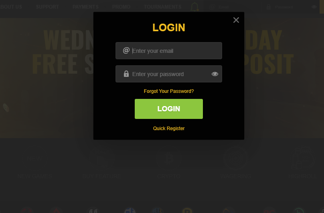Click the @ icon in email field
The width and height of the screenshot is (324, 213).
(126, 50)
